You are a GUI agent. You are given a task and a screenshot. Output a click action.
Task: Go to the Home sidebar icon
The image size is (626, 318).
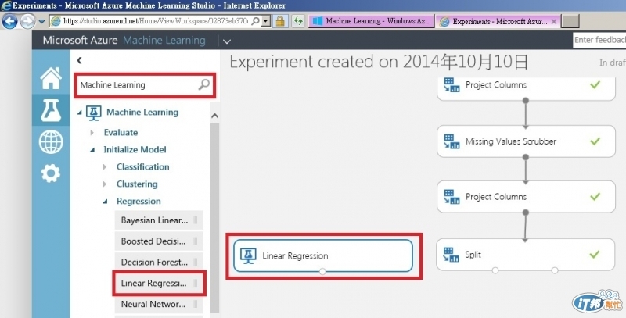[51, 77]
